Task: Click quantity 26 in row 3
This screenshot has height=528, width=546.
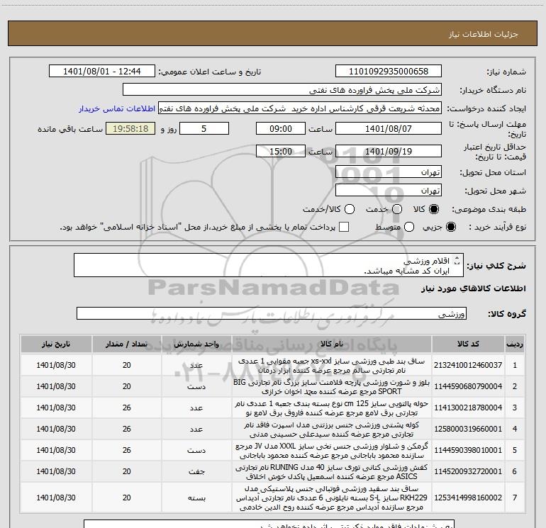Action: 126,408
